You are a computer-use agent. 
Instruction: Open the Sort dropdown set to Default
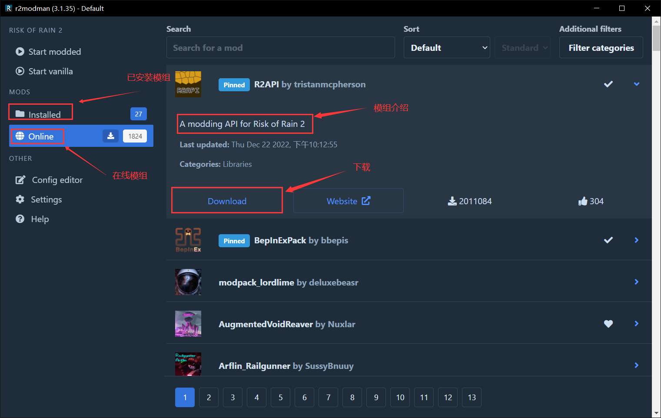point(447,48)
